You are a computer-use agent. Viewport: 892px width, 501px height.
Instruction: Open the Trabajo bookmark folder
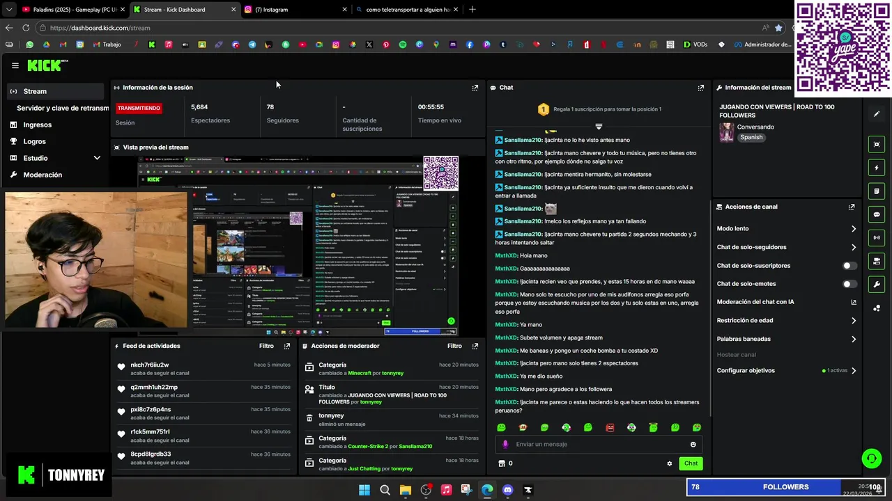[x=107, y=45]
